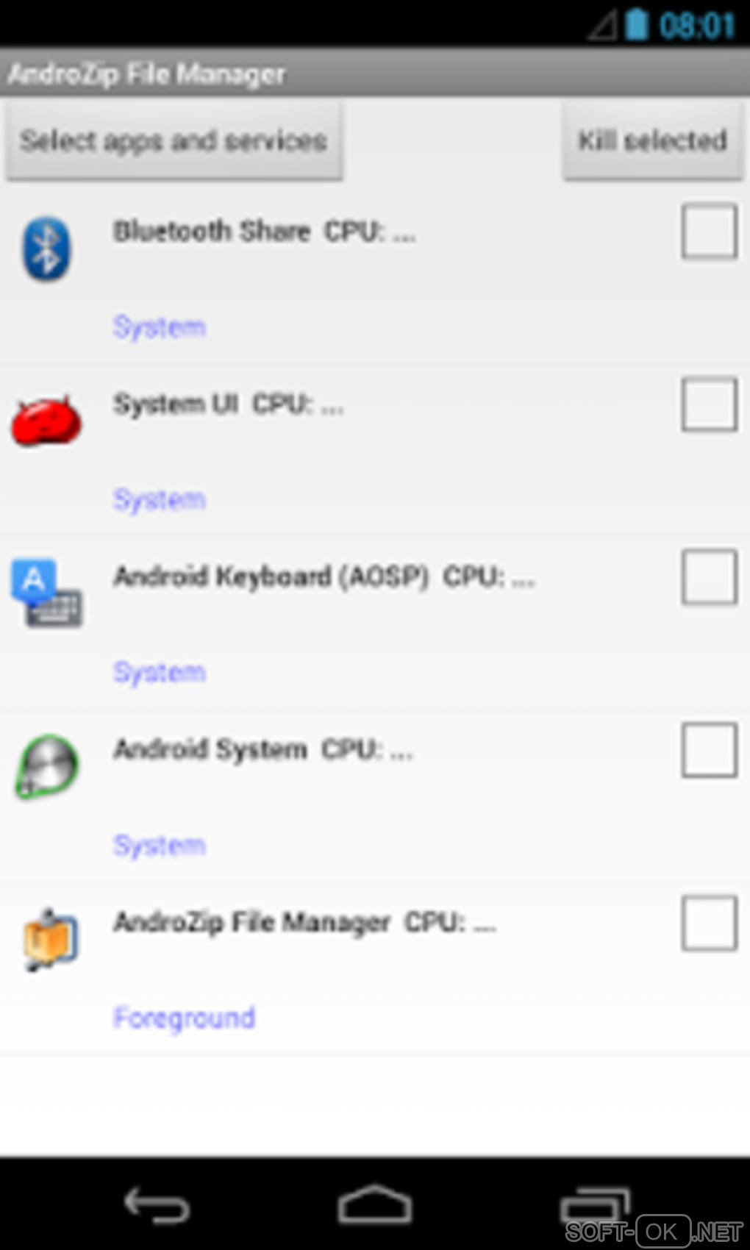This screenshot has width=750, height=1250.
Task: Tap the Android back navigation icon
Action: [157, 1206]
